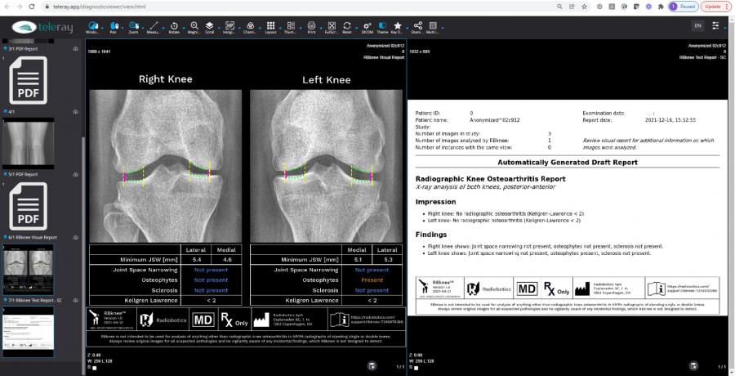Image resolution: width=735 pixels, height=376 pixels.
Task: Open the Layout dropdown
Action: tap(271, 25)
